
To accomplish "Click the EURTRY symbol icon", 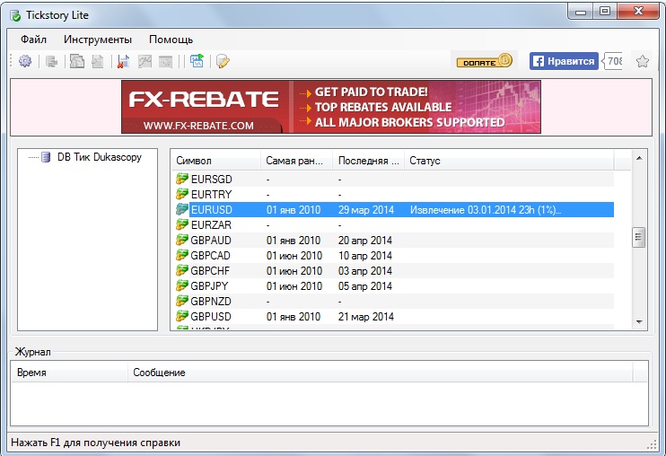I will 182,194.
